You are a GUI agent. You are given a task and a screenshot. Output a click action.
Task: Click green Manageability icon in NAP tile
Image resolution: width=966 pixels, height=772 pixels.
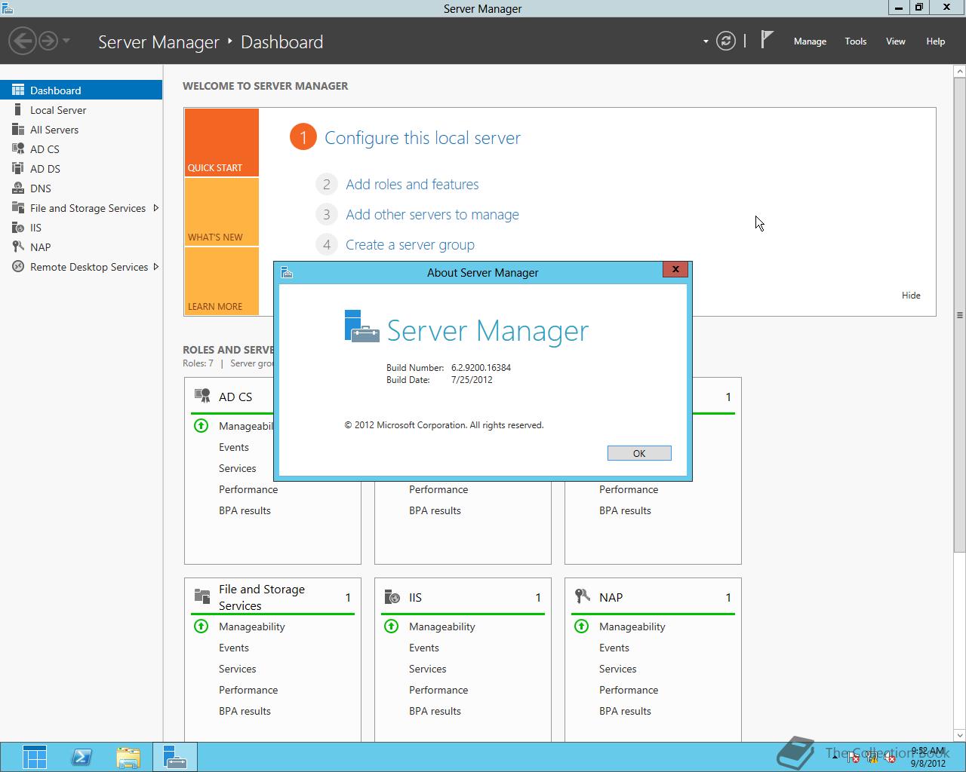(x=582, y=626)
